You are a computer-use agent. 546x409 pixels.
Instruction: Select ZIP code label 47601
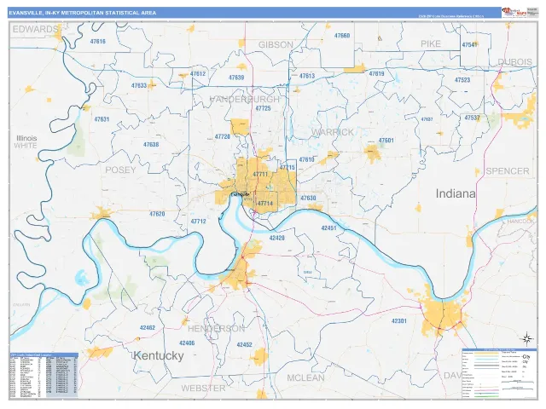pyautogui.click(x=386, y=141)
